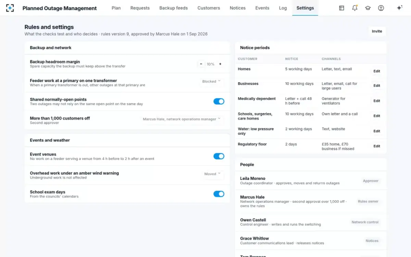
Task: Toggle Shared normally-open points switch
Action: pos(219,101)
